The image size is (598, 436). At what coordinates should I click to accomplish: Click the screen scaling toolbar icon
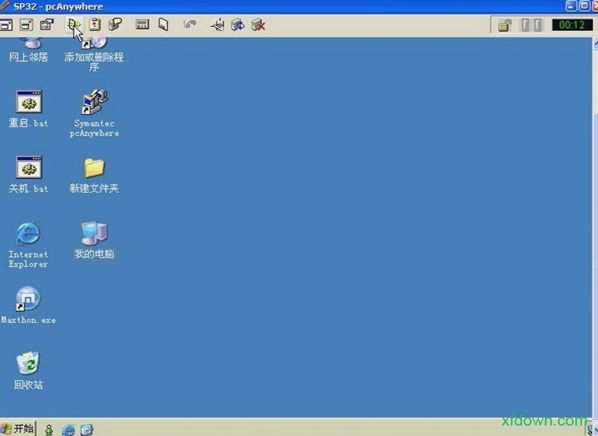26,25
